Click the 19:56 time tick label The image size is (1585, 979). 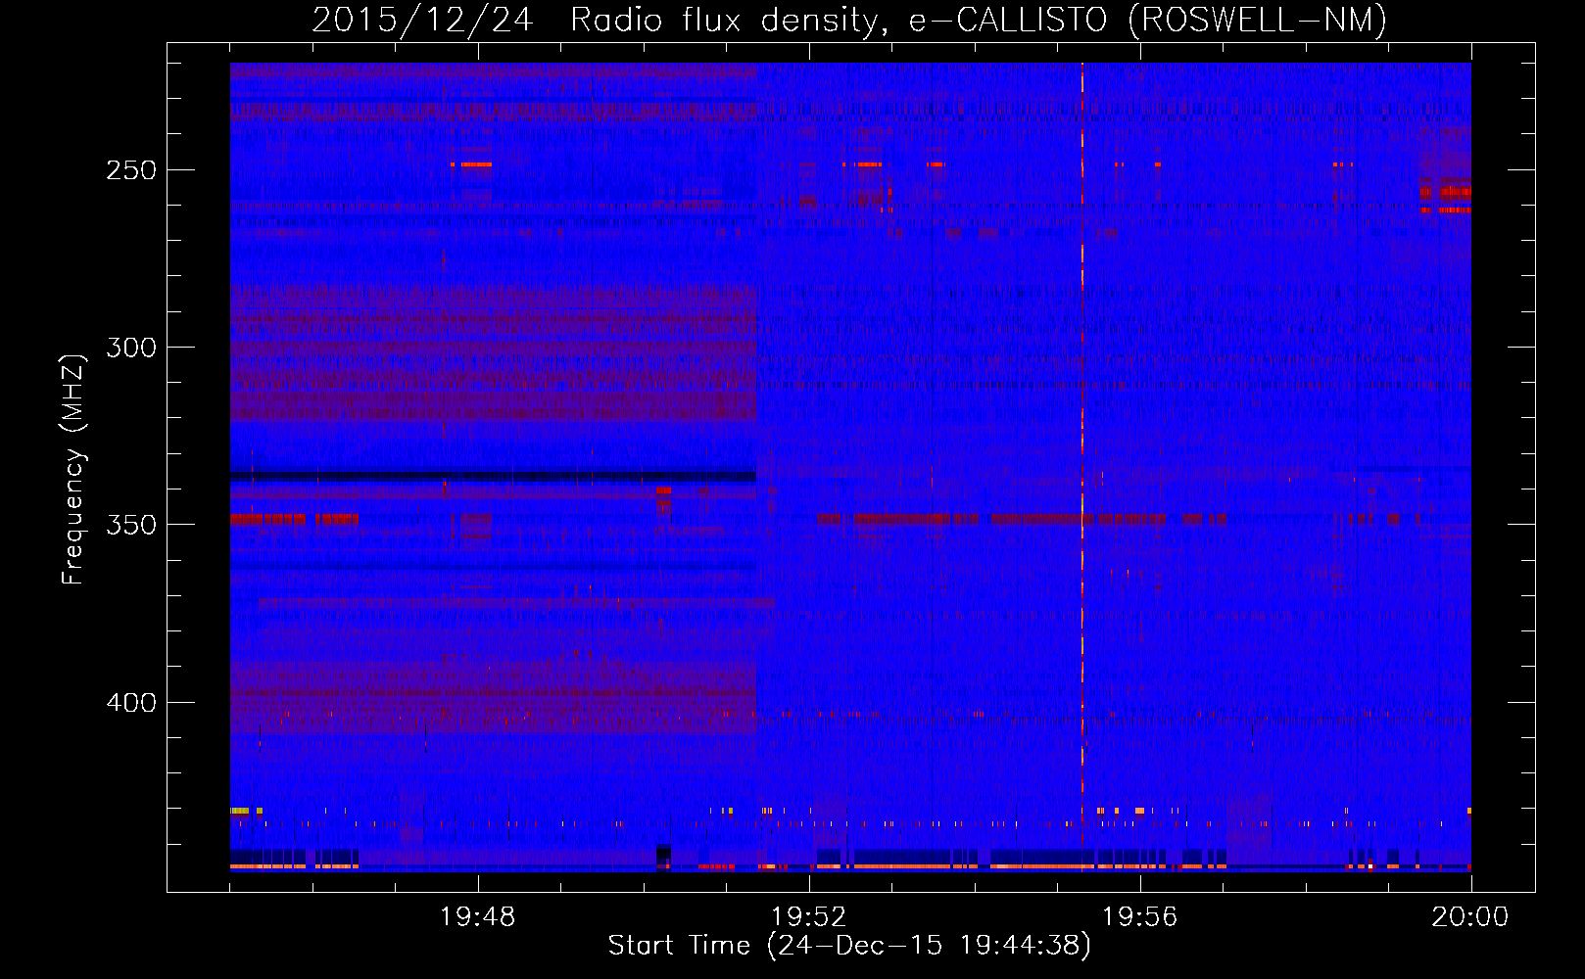(1140, 917)
